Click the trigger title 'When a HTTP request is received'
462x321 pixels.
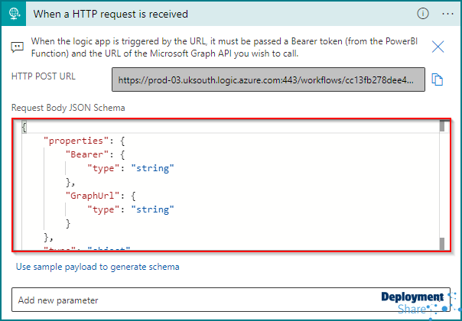click(x=110, y=14)
